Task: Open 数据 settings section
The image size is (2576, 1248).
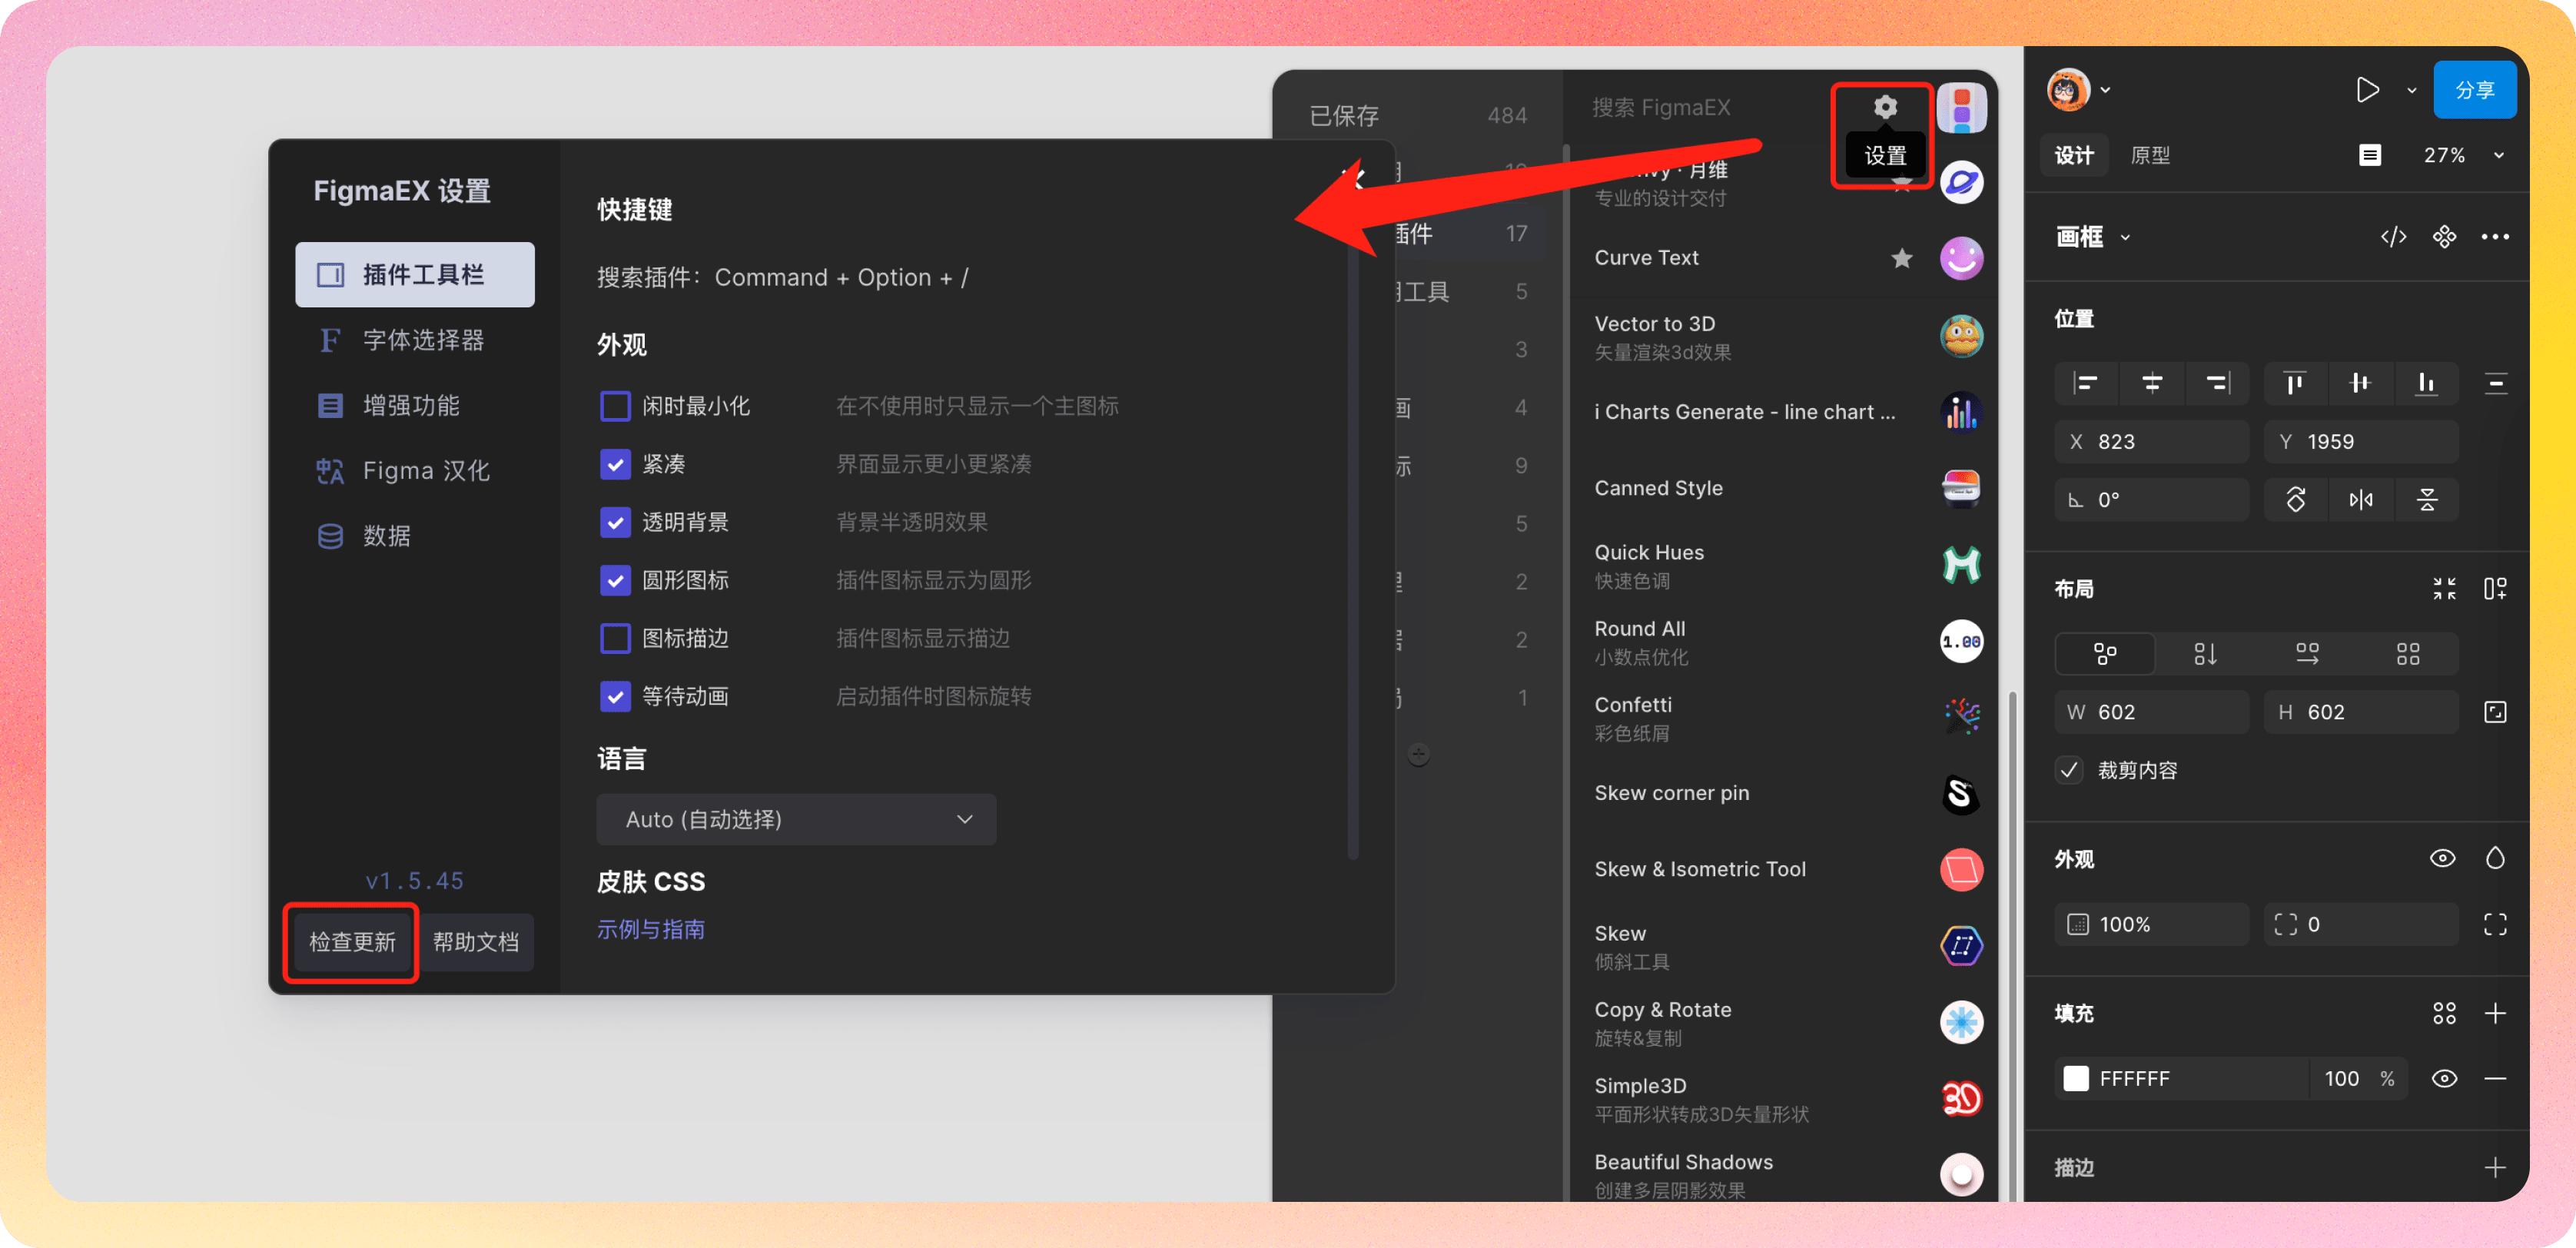Action: tap(415, 535)
